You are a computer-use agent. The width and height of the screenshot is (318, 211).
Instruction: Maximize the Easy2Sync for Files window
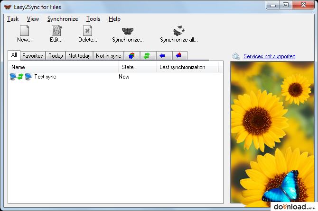click(x=286, y=5)
